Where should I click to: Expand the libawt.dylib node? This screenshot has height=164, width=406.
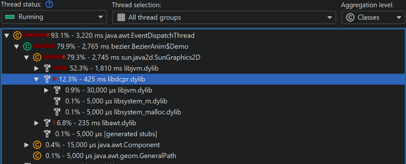(37, 123)
